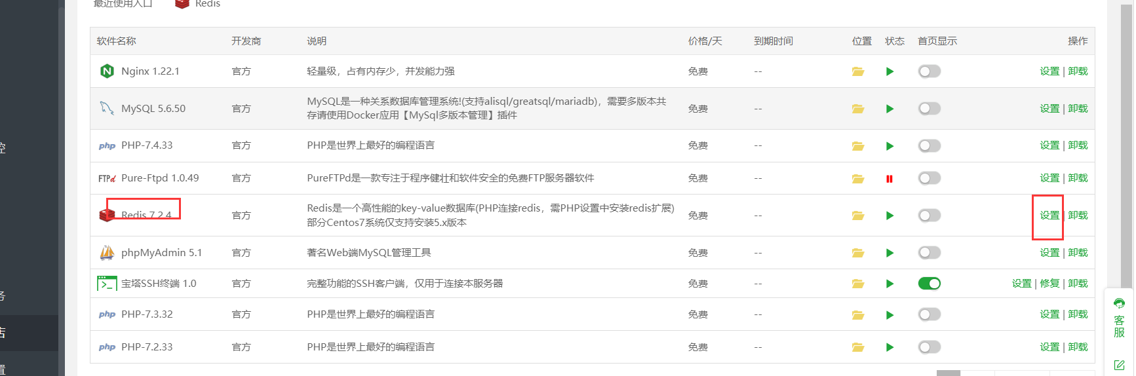Image resolution: width=1136 pixels, height=376 pixels.
Task: Click the PHP-7.3.32 play status icon
Action: click(890, 315)
